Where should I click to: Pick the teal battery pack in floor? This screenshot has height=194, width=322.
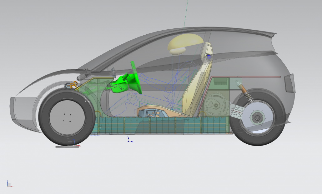(x=163, y=125)
